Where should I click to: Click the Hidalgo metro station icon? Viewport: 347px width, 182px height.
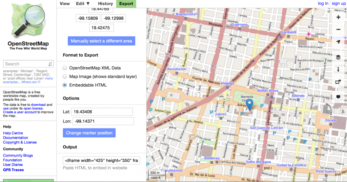227,87
